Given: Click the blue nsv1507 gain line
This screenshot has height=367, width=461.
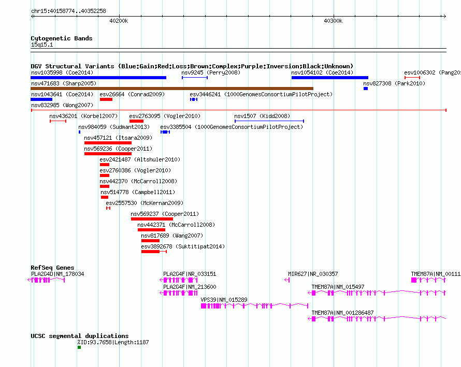Looking at the screenshot, I should coord(269,121).
